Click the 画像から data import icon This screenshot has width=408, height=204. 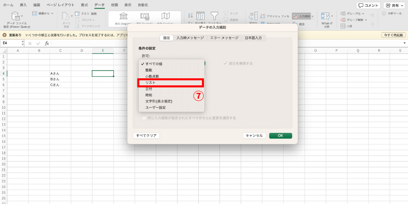(x=35, y=13)
